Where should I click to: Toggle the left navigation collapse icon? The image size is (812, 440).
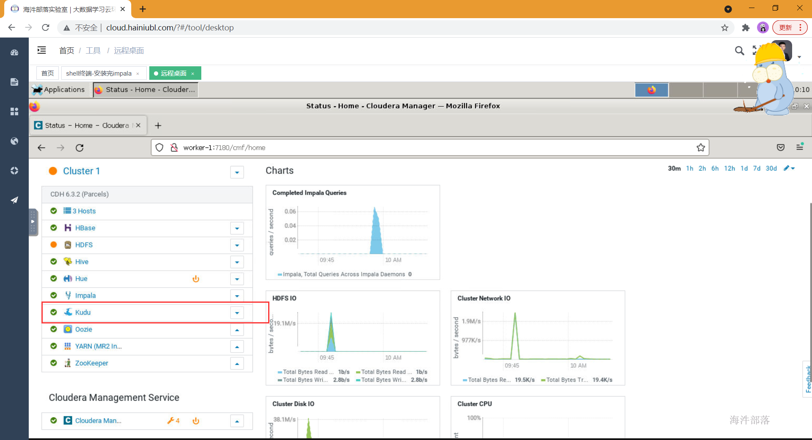tap(41, 50)
